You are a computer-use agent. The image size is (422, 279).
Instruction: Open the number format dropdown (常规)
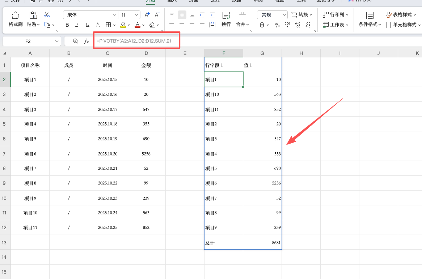point(284,15)
